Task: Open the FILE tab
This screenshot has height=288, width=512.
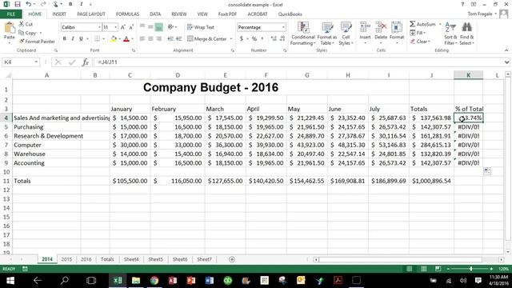Action: click(x=10, y=14)
